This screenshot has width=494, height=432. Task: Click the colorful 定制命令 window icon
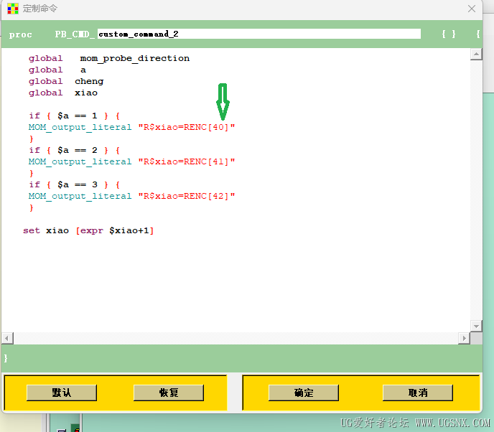(x=13, y=9)
